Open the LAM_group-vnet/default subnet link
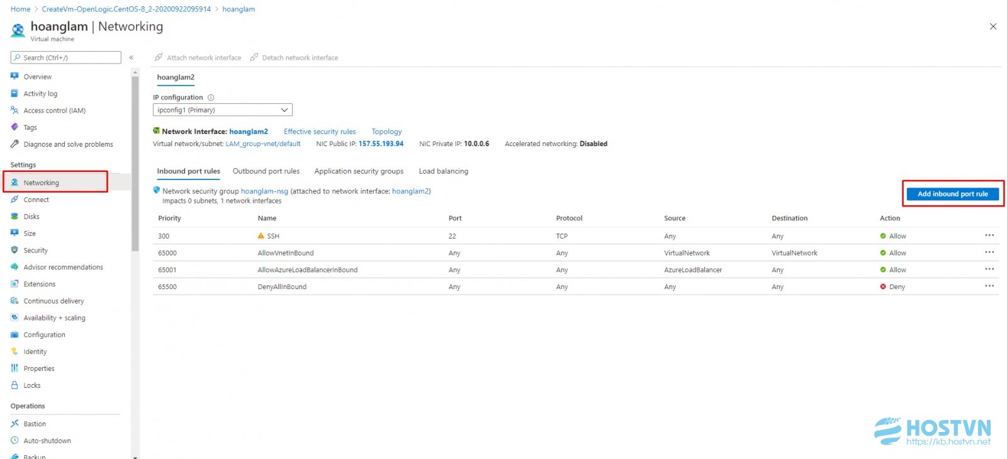The width and height of the screenshot is (1007, 459). [x=263, y=144]
